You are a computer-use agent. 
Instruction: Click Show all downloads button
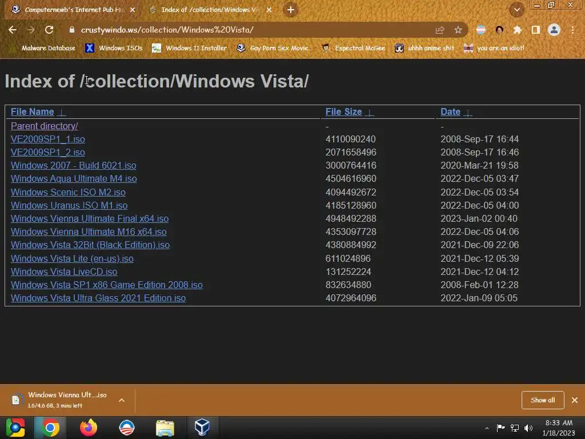pos(543,400)
